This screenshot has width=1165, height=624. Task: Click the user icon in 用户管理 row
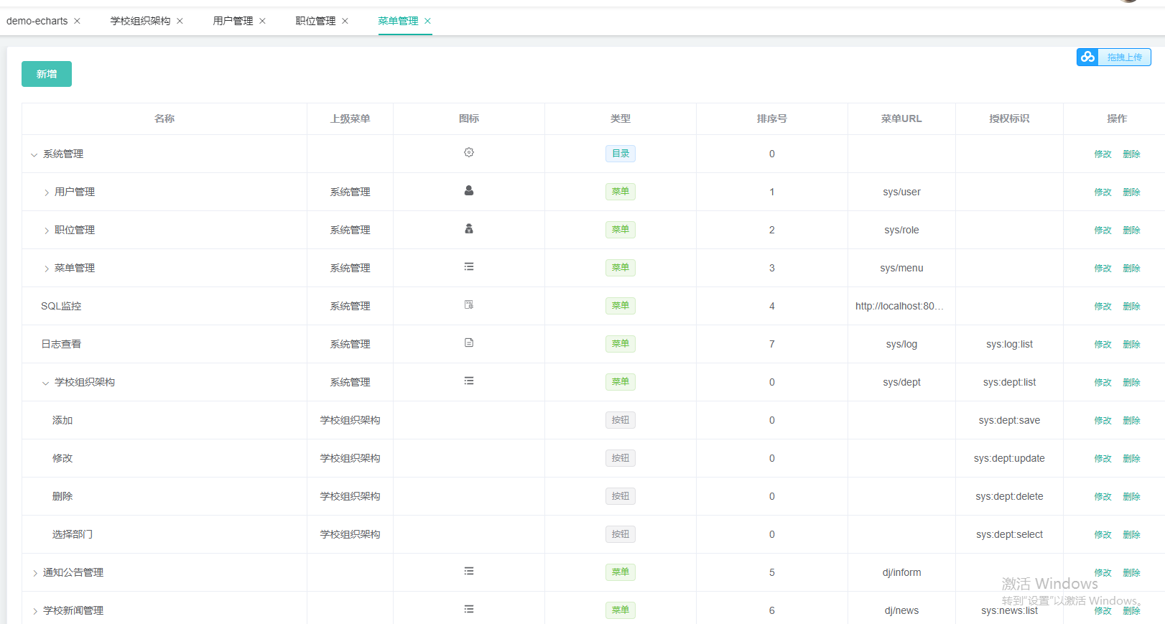[469, 190]
